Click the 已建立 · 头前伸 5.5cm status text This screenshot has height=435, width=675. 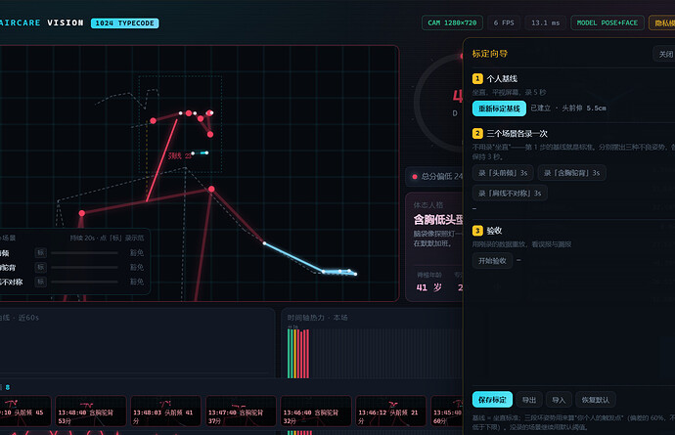(x=568, y=109)
